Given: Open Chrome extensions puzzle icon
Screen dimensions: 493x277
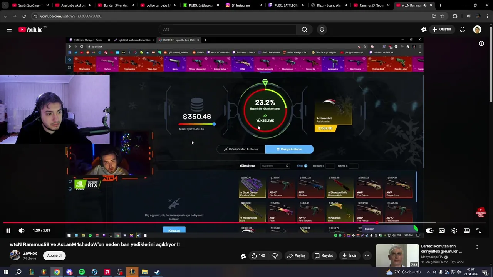Looking at the screenshot, I should pyautogui.click(x=455, y=16).
